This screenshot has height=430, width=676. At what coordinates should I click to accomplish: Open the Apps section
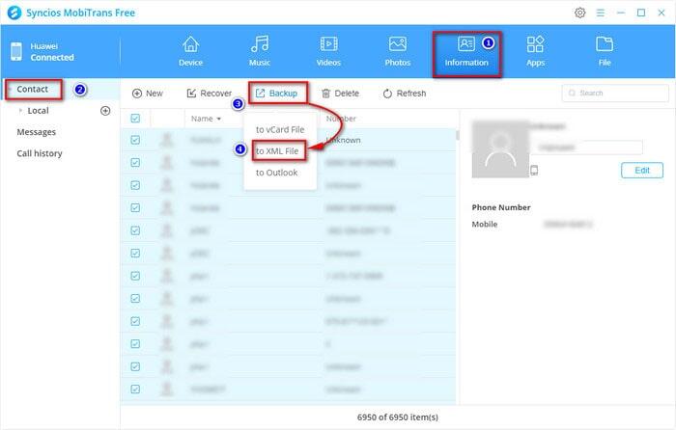coord(535,50)
